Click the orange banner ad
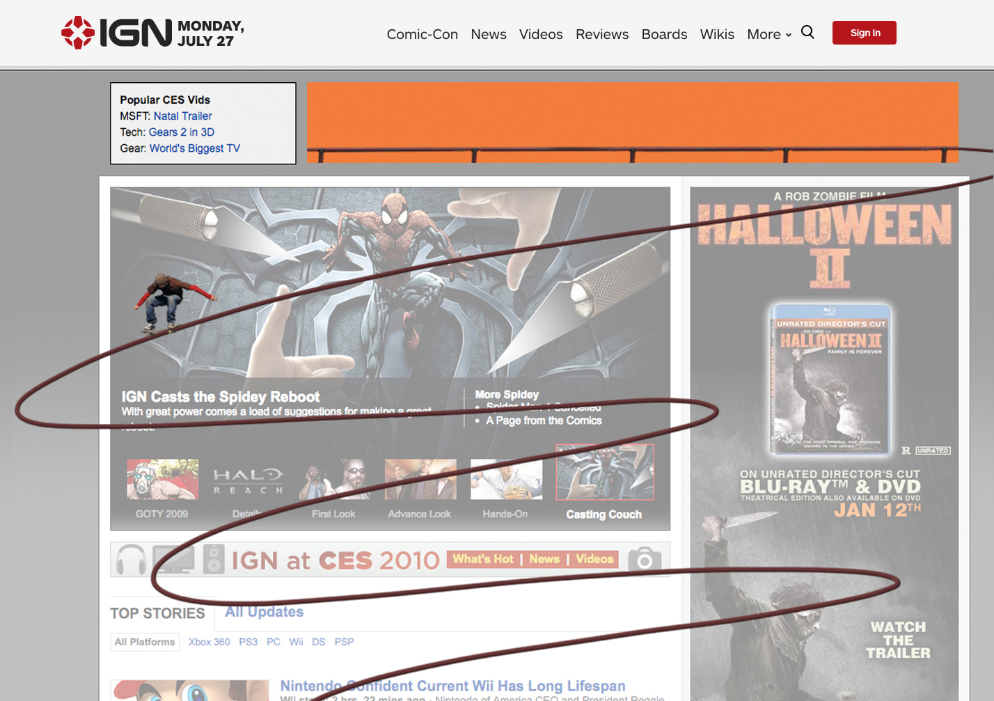This screenshot has height=701, width=994. click(x=633, y=123)
